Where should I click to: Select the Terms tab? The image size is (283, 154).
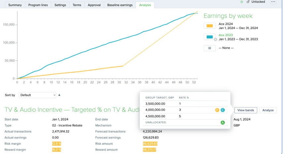click(x=77, y=5)
